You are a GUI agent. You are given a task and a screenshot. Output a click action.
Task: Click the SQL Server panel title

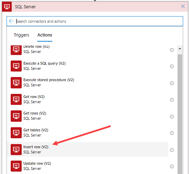25,7
